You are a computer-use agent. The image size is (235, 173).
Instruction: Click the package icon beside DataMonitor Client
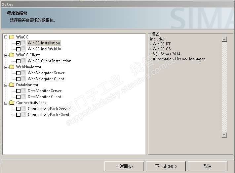click(23, 97)
